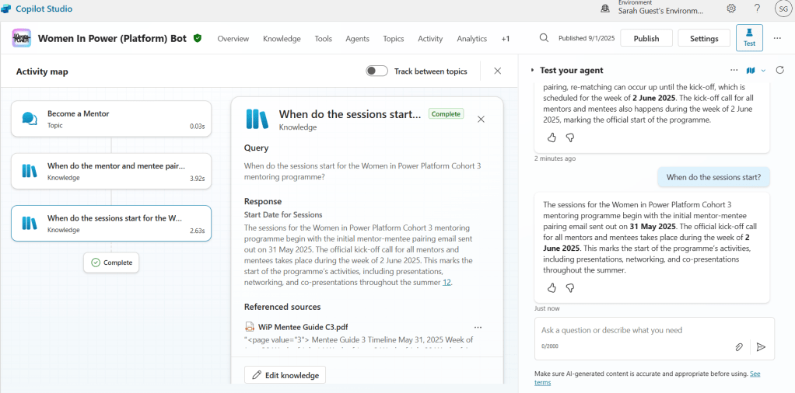795x393 pixels.
Task: Thumbs down the latest bot response
Action: coord(569,287)
